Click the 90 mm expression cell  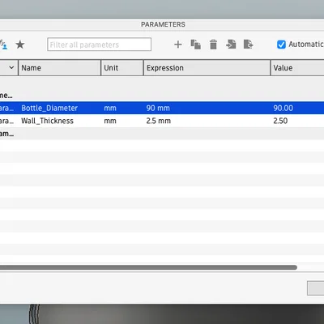(x=158, y=108)
